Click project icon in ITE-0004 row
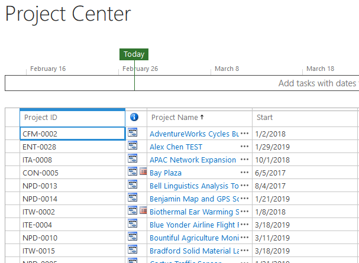Screen dimensions: 359x263 click(132, 223)
